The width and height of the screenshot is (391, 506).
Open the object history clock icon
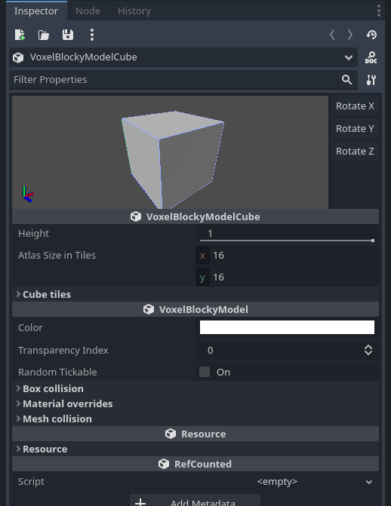click(x=371, y=35)
